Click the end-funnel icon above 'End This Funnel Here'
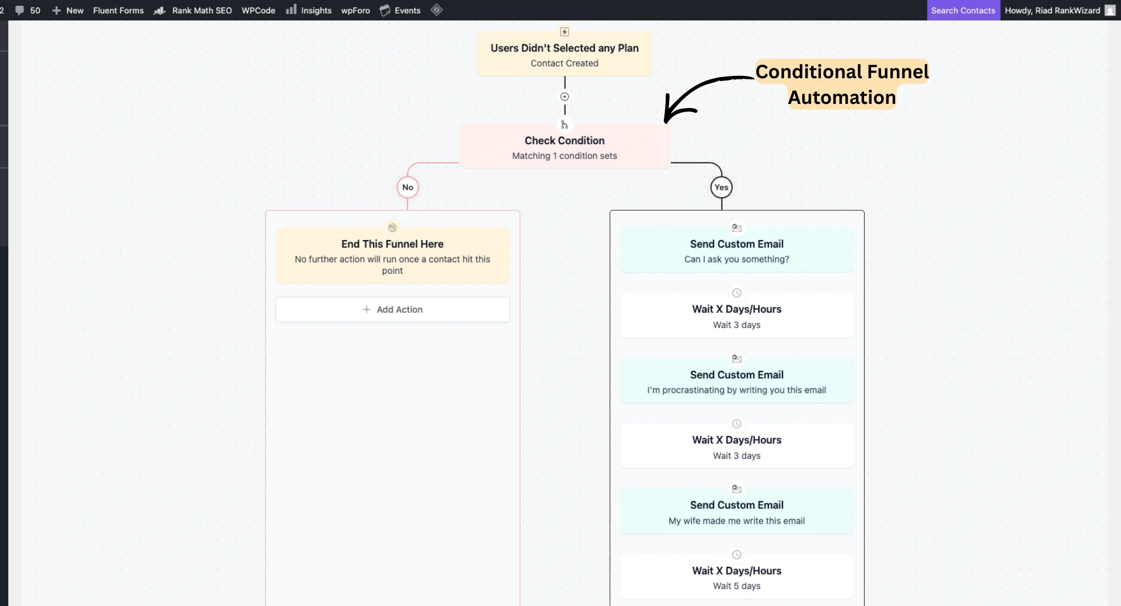Image resolution: width=1121 pixels, height=606 pixels. (x=392, y=228)
